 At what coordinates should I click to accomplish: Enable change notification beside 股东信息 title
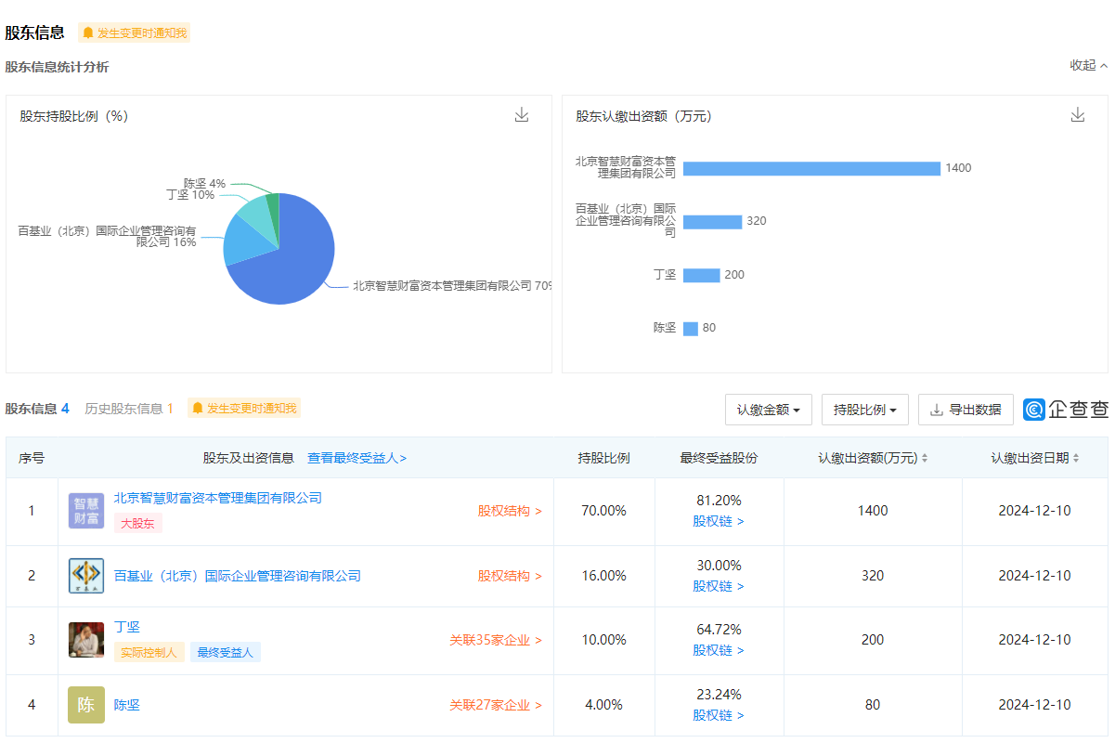[135, 33]
